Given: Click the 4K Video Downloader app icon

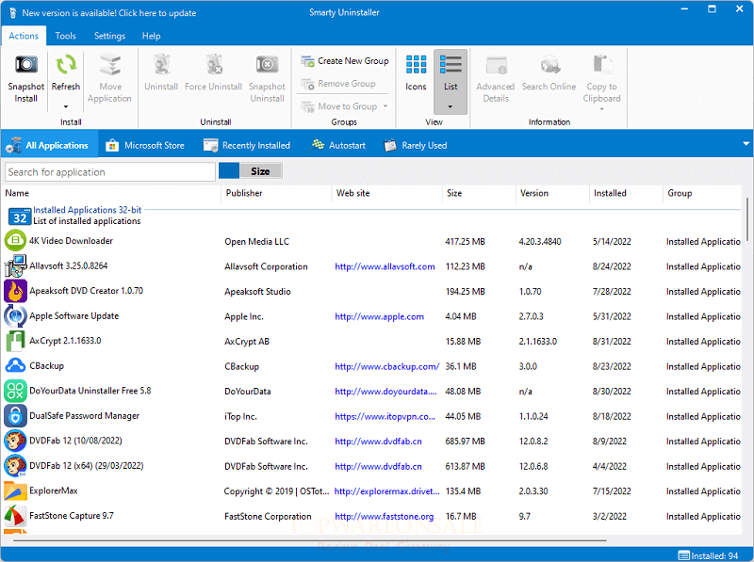Looking at the screenshot, I should tap(15, 240).
